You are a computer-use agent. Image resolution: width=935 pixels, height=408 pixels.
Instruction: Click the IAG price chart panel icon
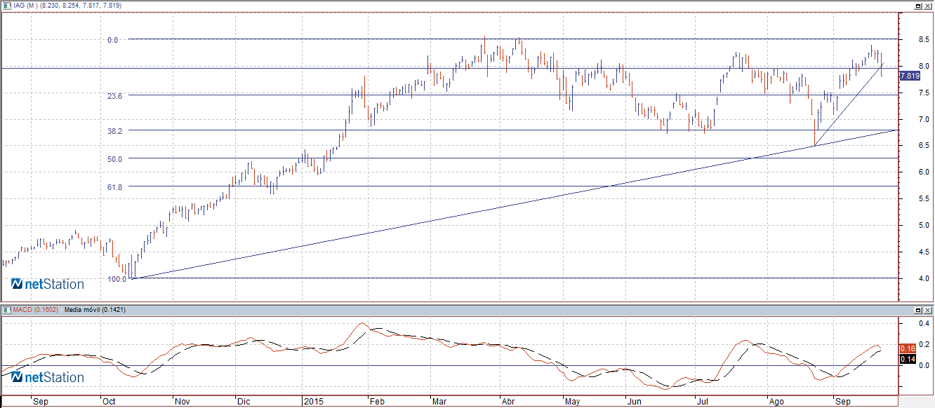point(6,5)
